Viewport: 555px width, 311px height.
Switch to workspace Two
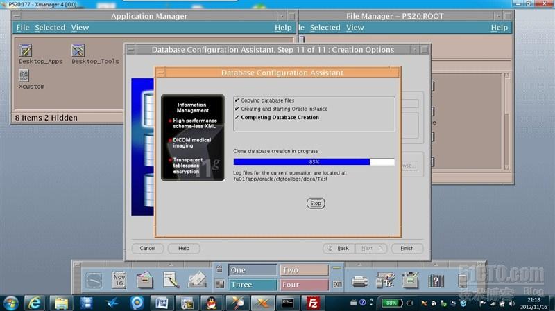point(304,270)
